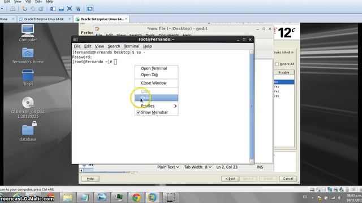Open the snapshot manager toolbar icon
362x203 pixels.
[x=41, y=9]
